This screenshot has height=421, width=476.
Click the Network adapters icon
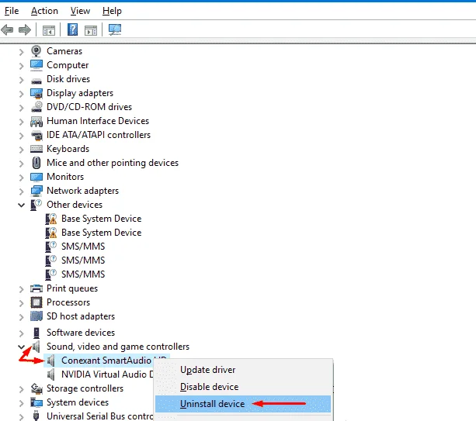tap(36, 191)
